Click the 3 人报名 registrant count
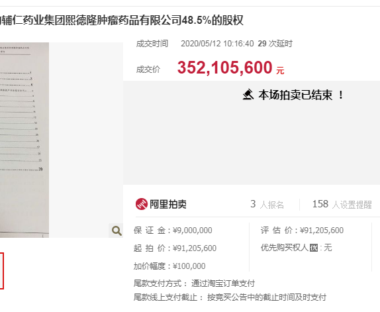Viewport: 380px width, 312px height. (267, 205)
